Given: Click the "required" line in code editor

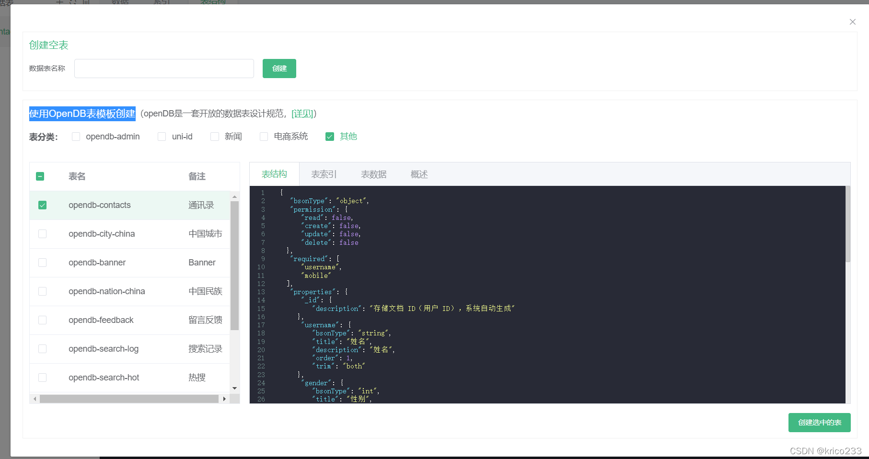Looking at the screenshot, I should pos(315,259).
